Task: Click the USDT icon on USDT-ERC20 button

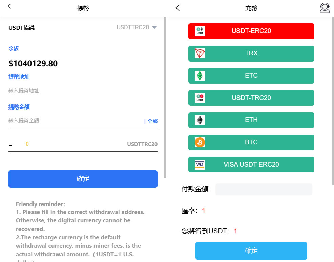Action: [199, 31]
